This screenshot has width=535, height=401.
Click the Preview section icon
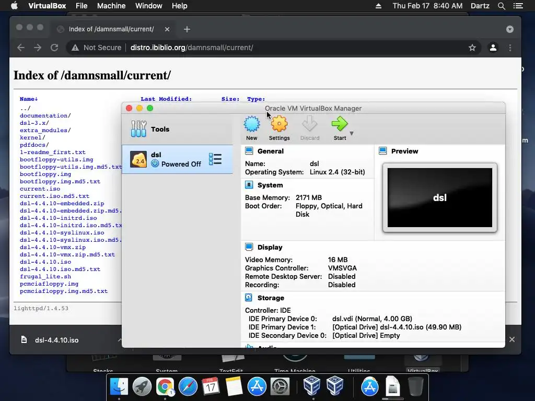pos(383,151)
